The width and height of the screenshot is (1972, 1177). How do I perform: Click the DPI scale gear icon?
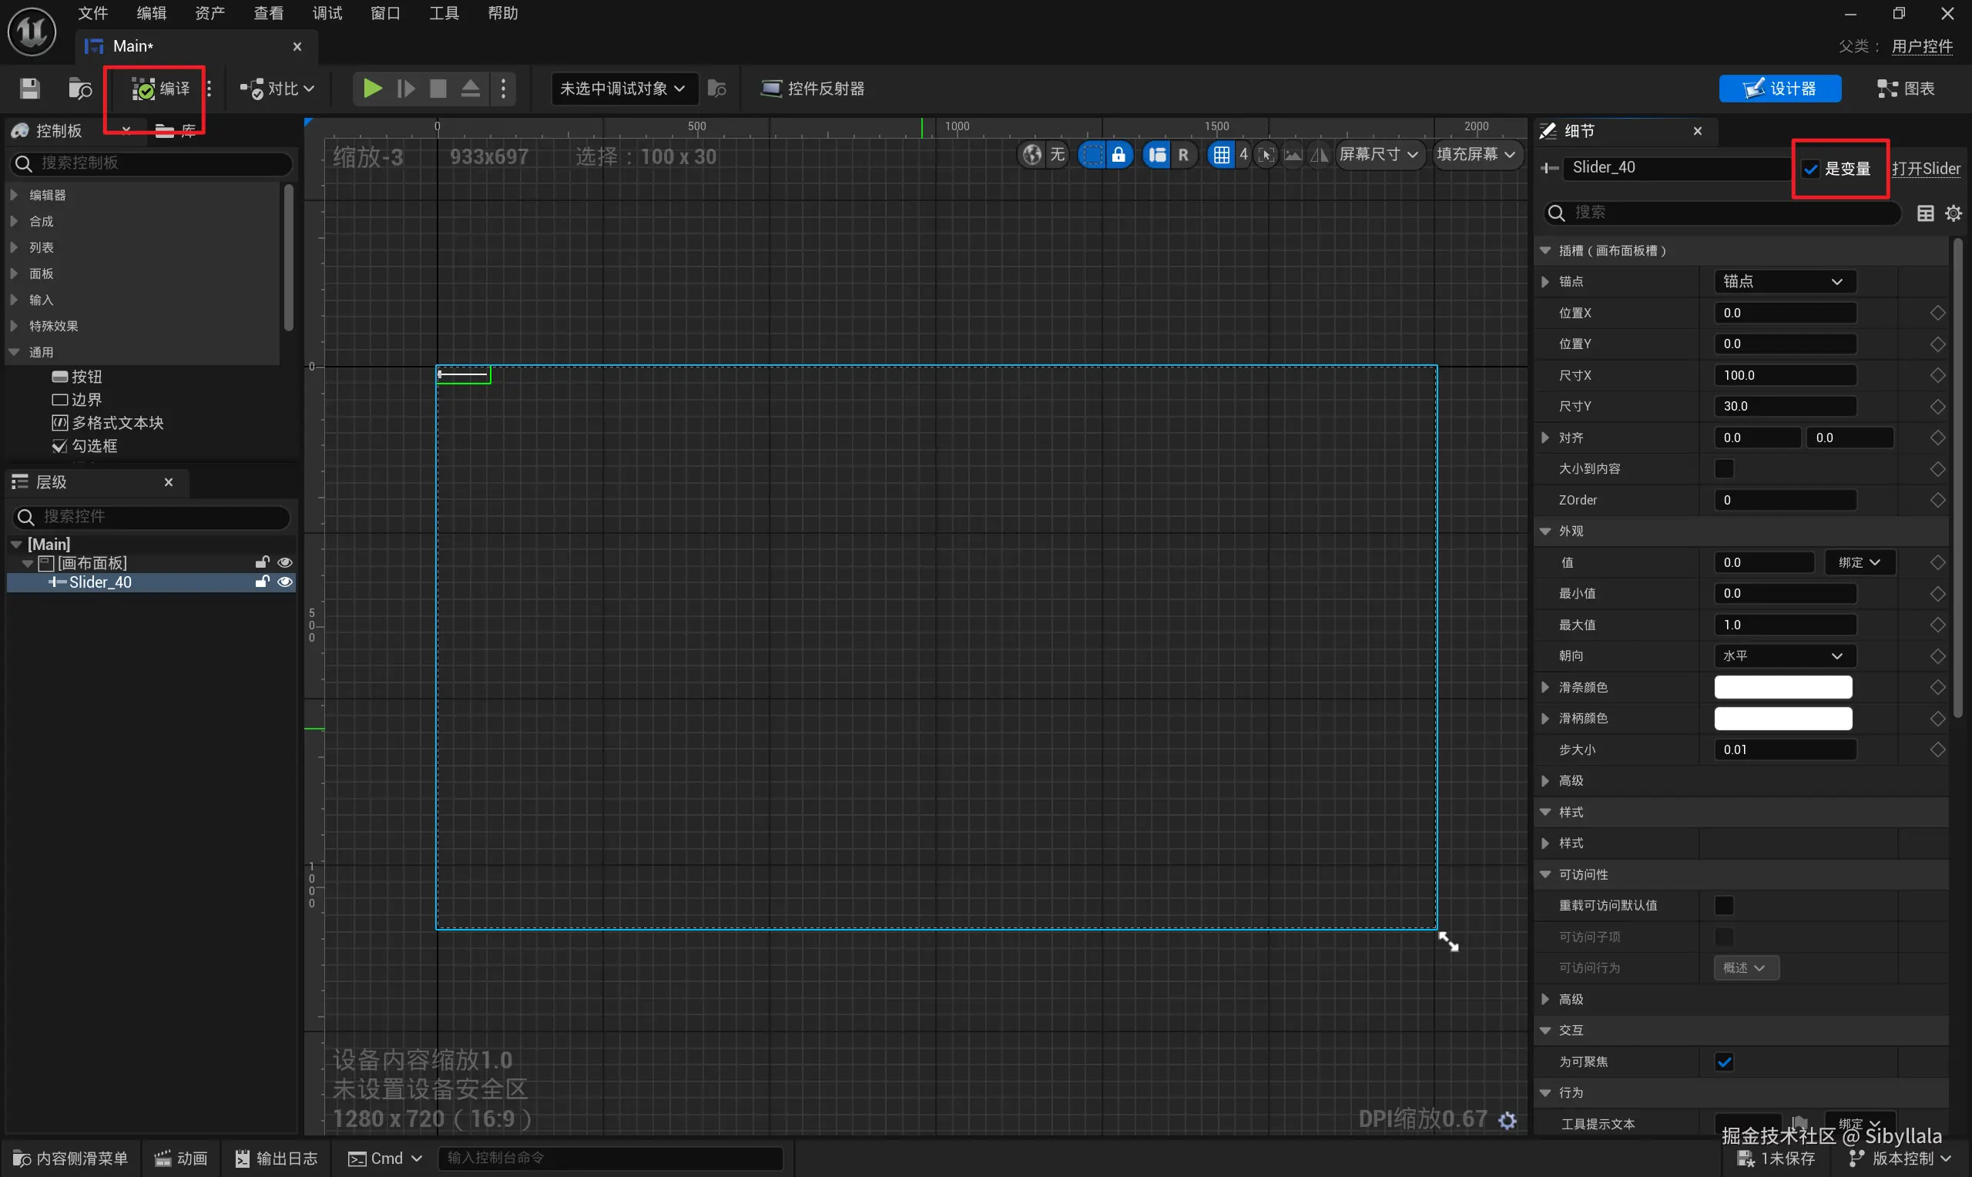click(x=1508, y=1120)
